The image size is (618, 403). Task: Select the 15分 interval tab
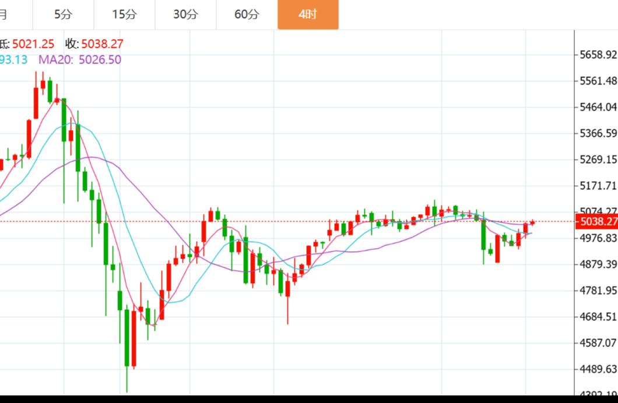coord(124,15)
